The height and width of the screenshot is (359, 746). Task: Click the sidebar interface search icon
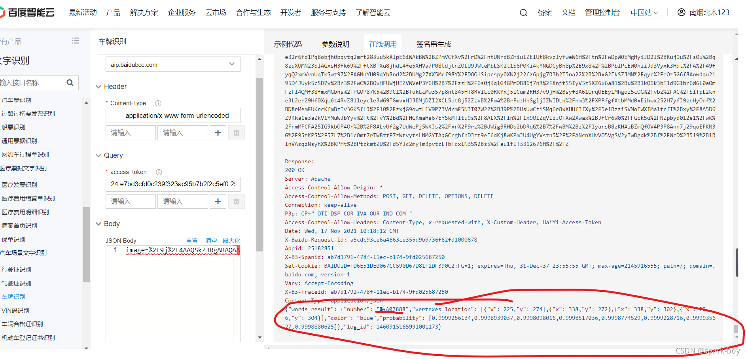(70, 83)
